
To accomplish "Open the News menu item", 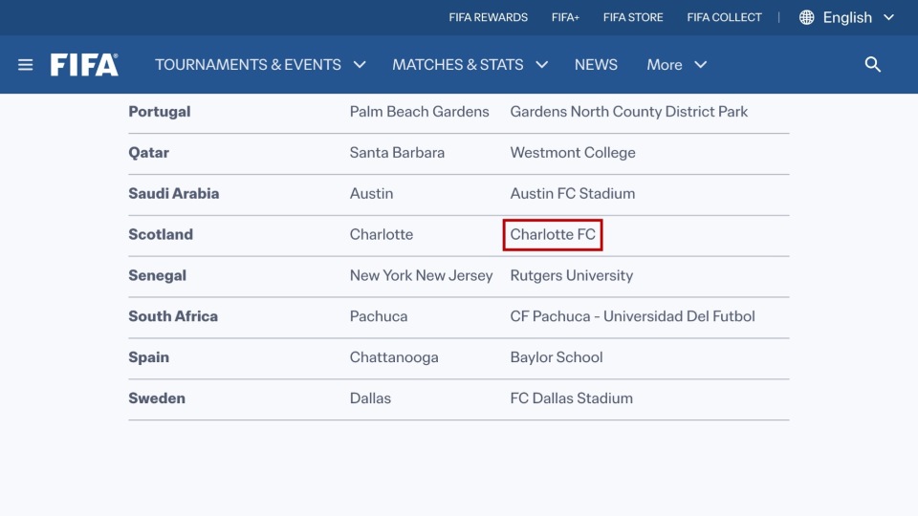I will 596,64.
